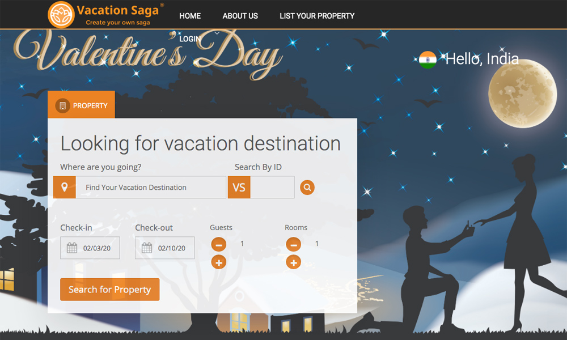Click the check-in calendar icon

click(x=72, y=248)
